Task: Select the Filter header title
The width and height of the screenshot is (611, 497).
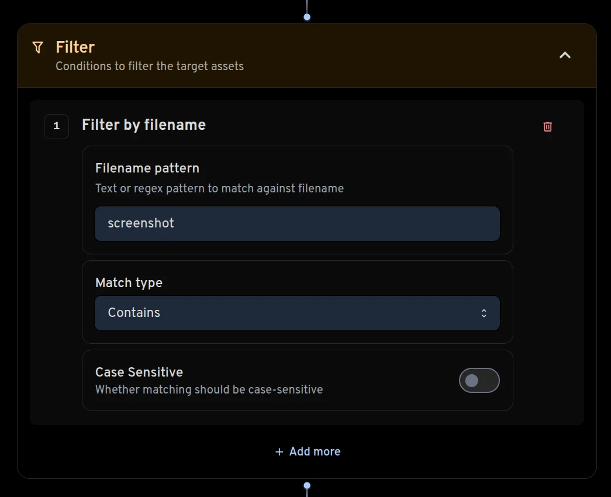Action: coord(75,47)
